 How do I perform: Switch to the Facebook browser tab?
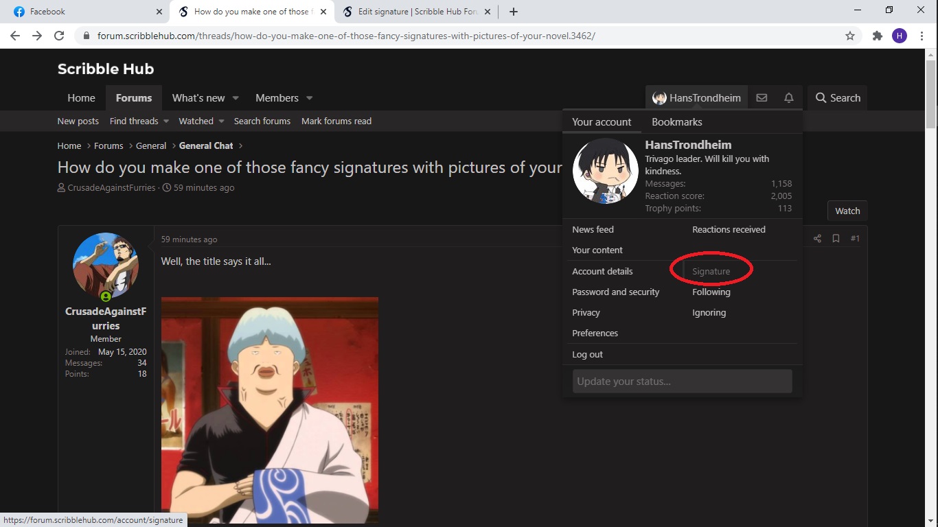[x=82, y=12]
